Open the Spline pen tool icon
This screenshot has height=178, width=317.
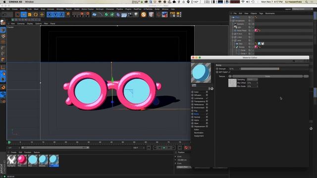click(x=100, y=14)
